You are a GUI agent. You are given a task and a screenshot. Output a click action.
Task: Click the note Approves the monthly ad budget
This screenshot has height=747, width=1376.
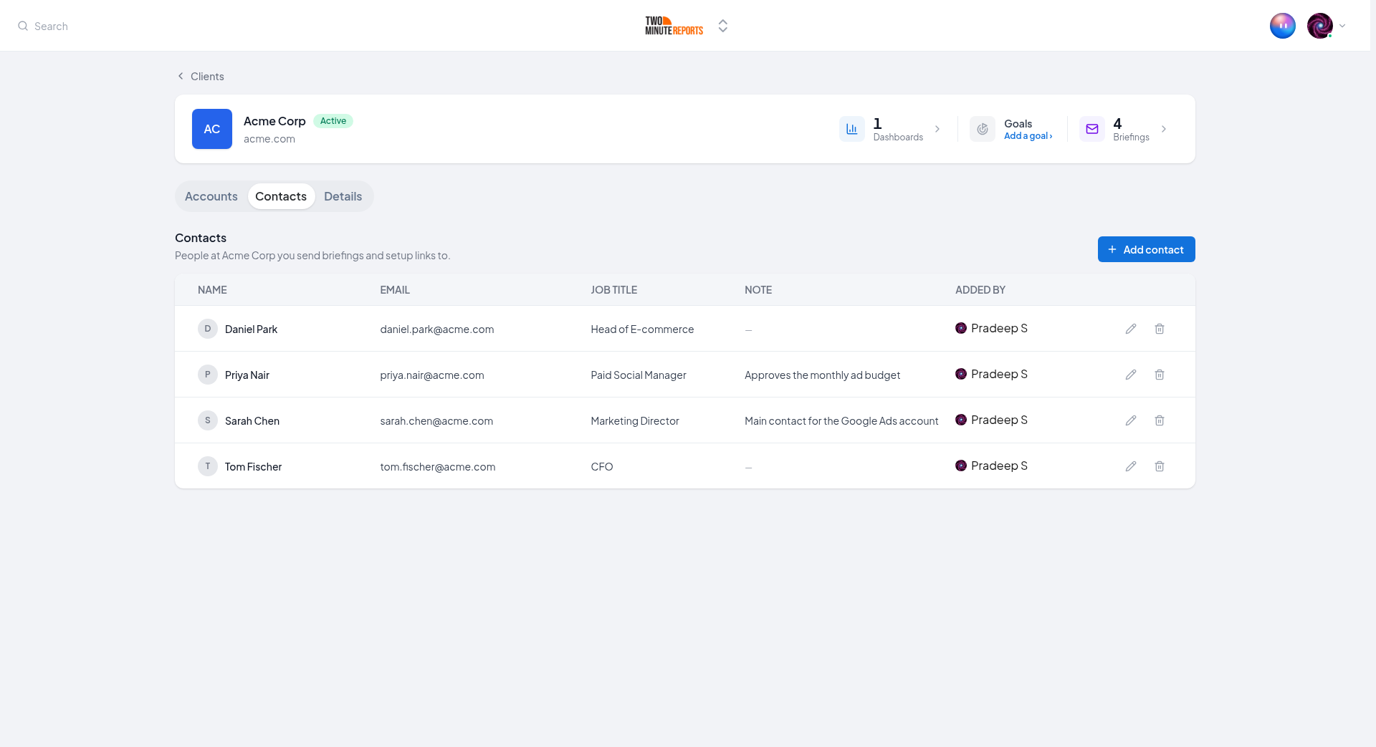click(x=823, y=375)
